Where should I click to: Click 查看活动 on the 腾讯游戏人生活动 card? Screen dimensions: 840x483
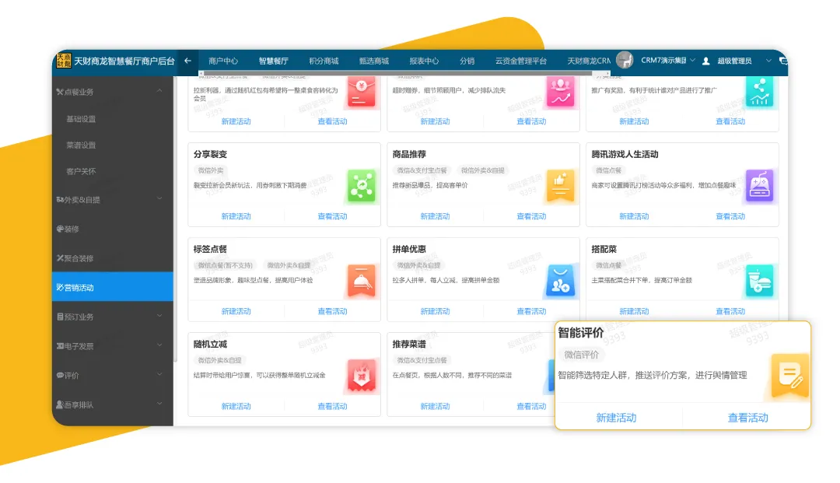pos(730,216)
